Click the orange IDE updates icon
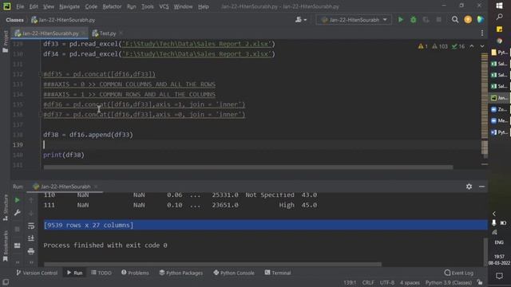The width and height of the screenshot is (511, 287). tap(468, 20)
